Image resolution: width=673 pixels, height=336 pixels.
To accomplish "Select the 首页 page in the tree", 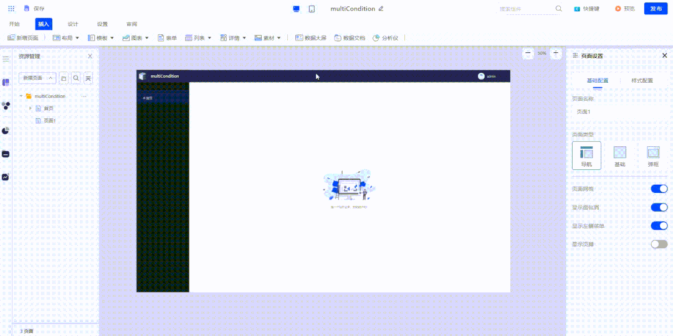I will coord(49,108).
